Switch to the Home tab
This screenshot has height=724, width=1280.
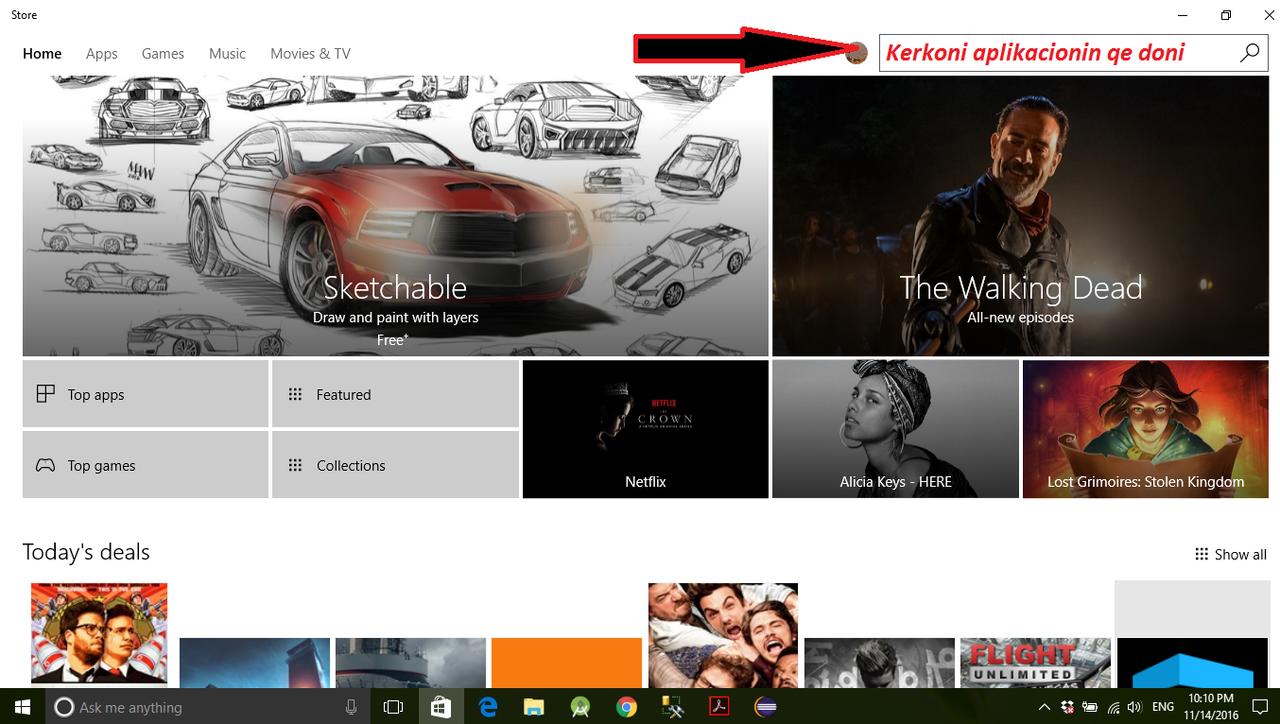click(x=43, y=54)
